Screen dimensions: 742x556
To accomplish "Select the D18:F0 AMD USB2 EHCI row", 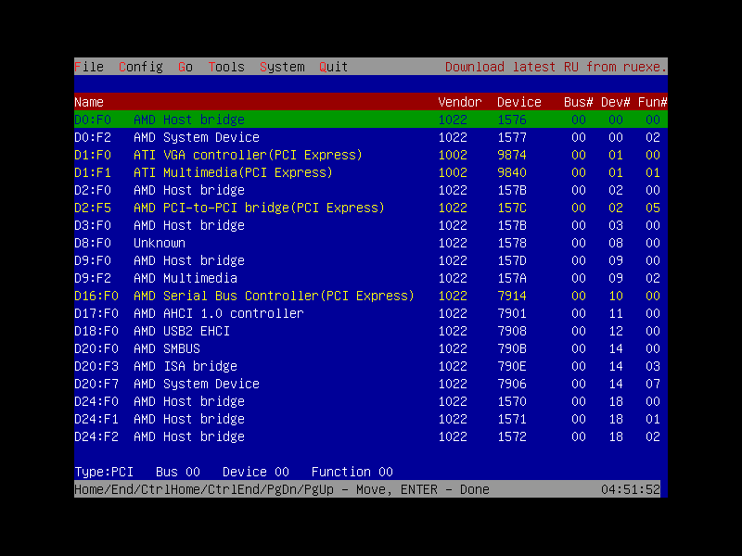I will pyautogui.click(x=371, y=331).
